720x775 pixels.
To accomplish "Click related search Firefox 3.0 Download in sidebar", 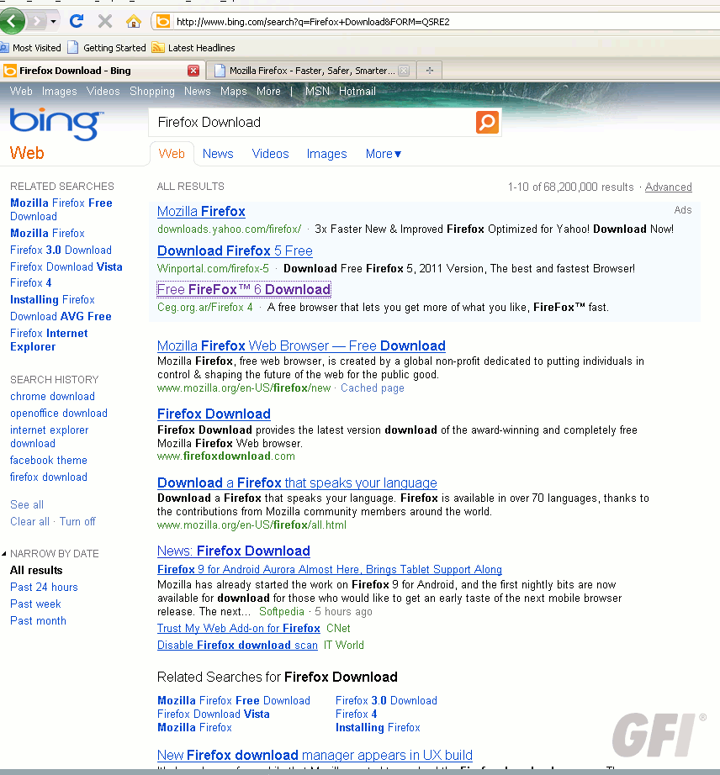I will click(61, 250).
